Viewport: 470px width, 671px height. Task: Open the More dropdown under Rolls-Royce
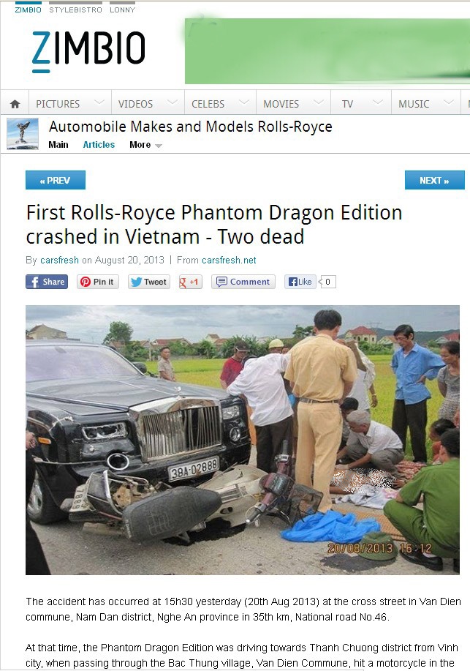(x=146, y=145)
